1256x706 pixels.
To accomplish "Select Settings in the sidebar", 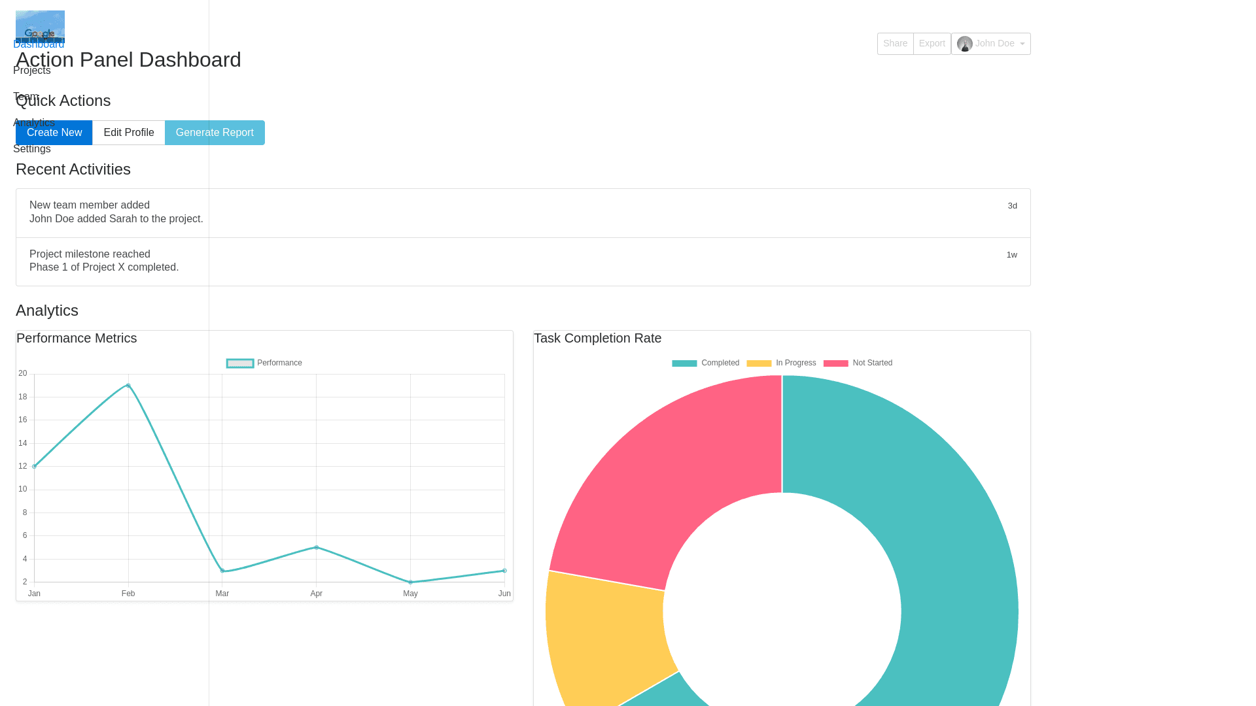I will pyautogui.click(x=31, y=149).
